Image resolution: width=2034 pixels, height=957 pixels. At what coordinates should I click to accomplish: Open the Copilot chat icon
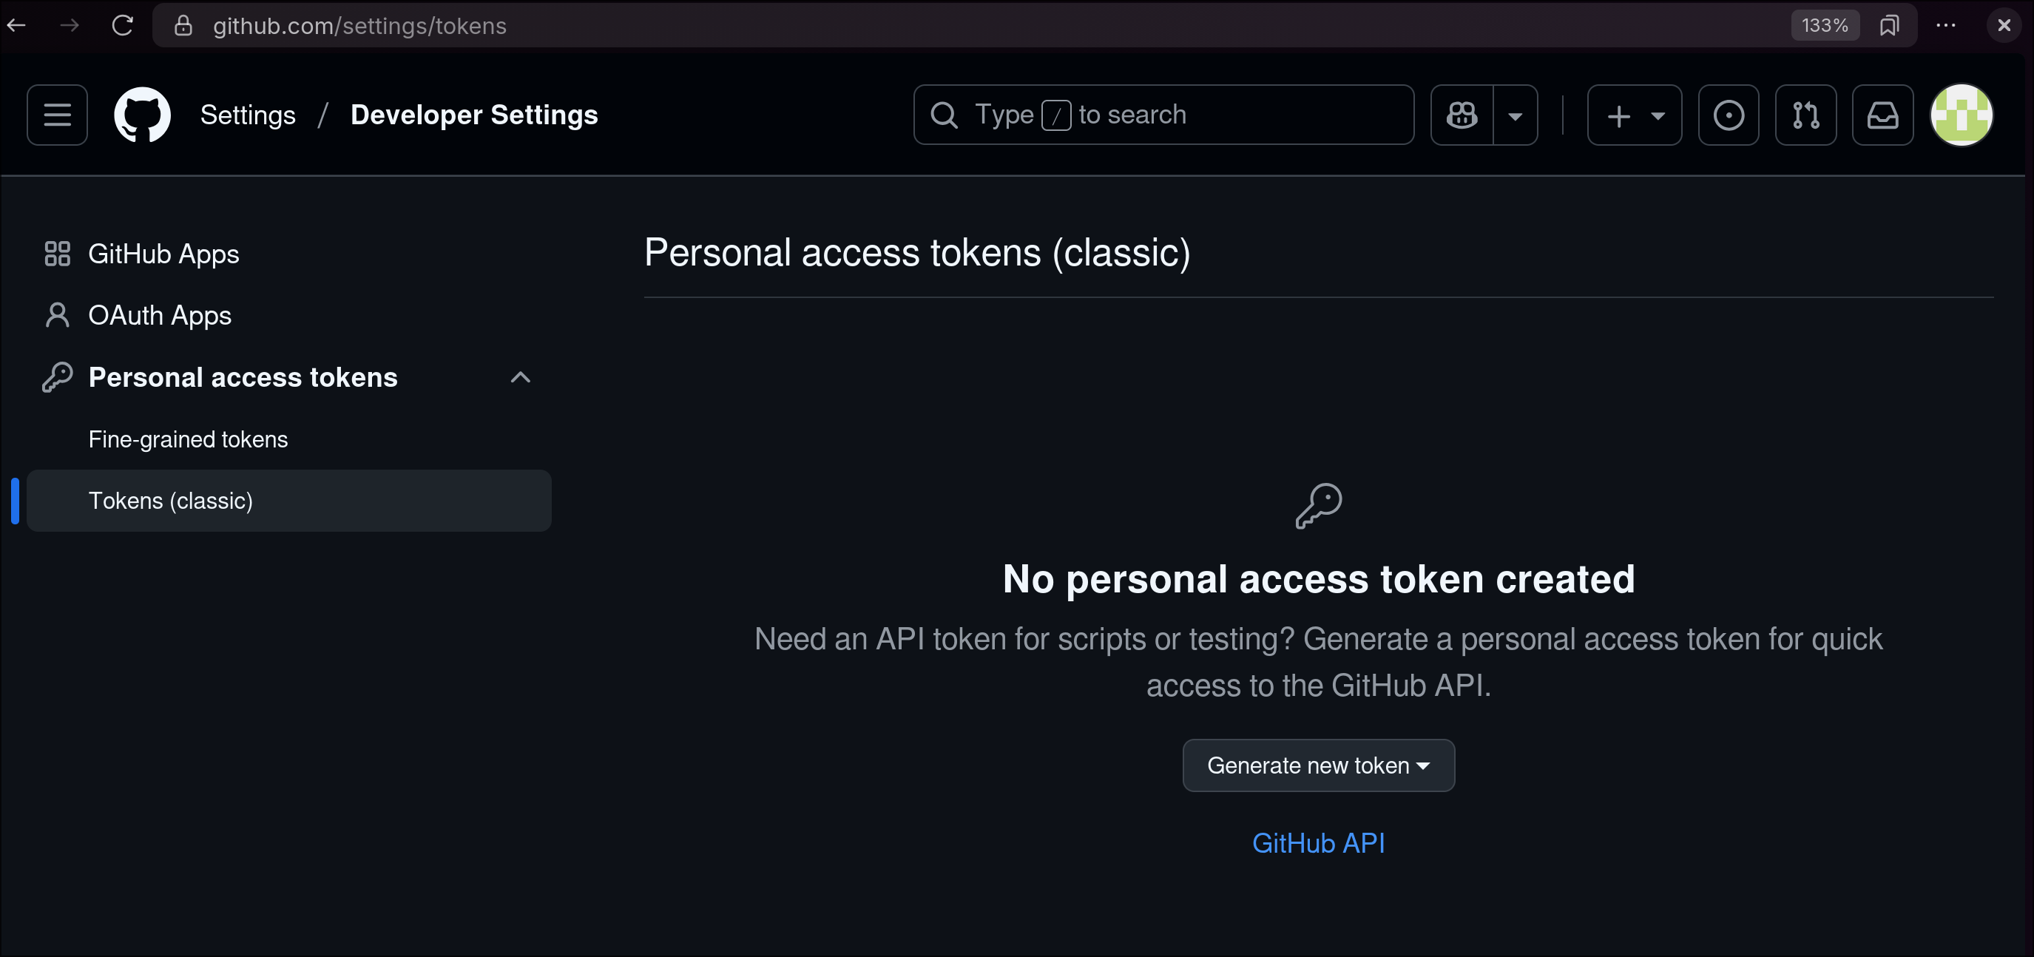tap(1462, 115)
